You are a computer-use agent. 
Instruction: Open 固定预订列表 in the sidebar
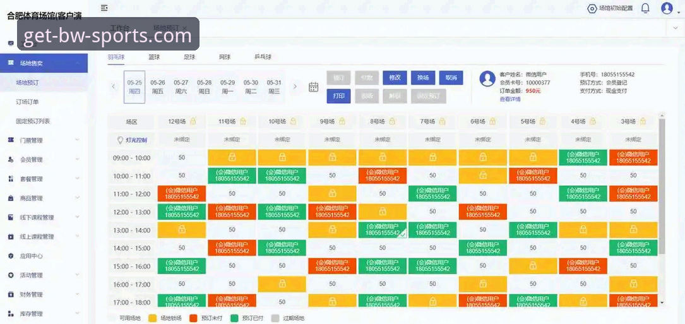(x=33, y=121)
